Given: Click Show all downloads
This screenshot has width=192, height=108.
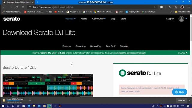Looking at the screenshot, I should [x=181, y=100].
